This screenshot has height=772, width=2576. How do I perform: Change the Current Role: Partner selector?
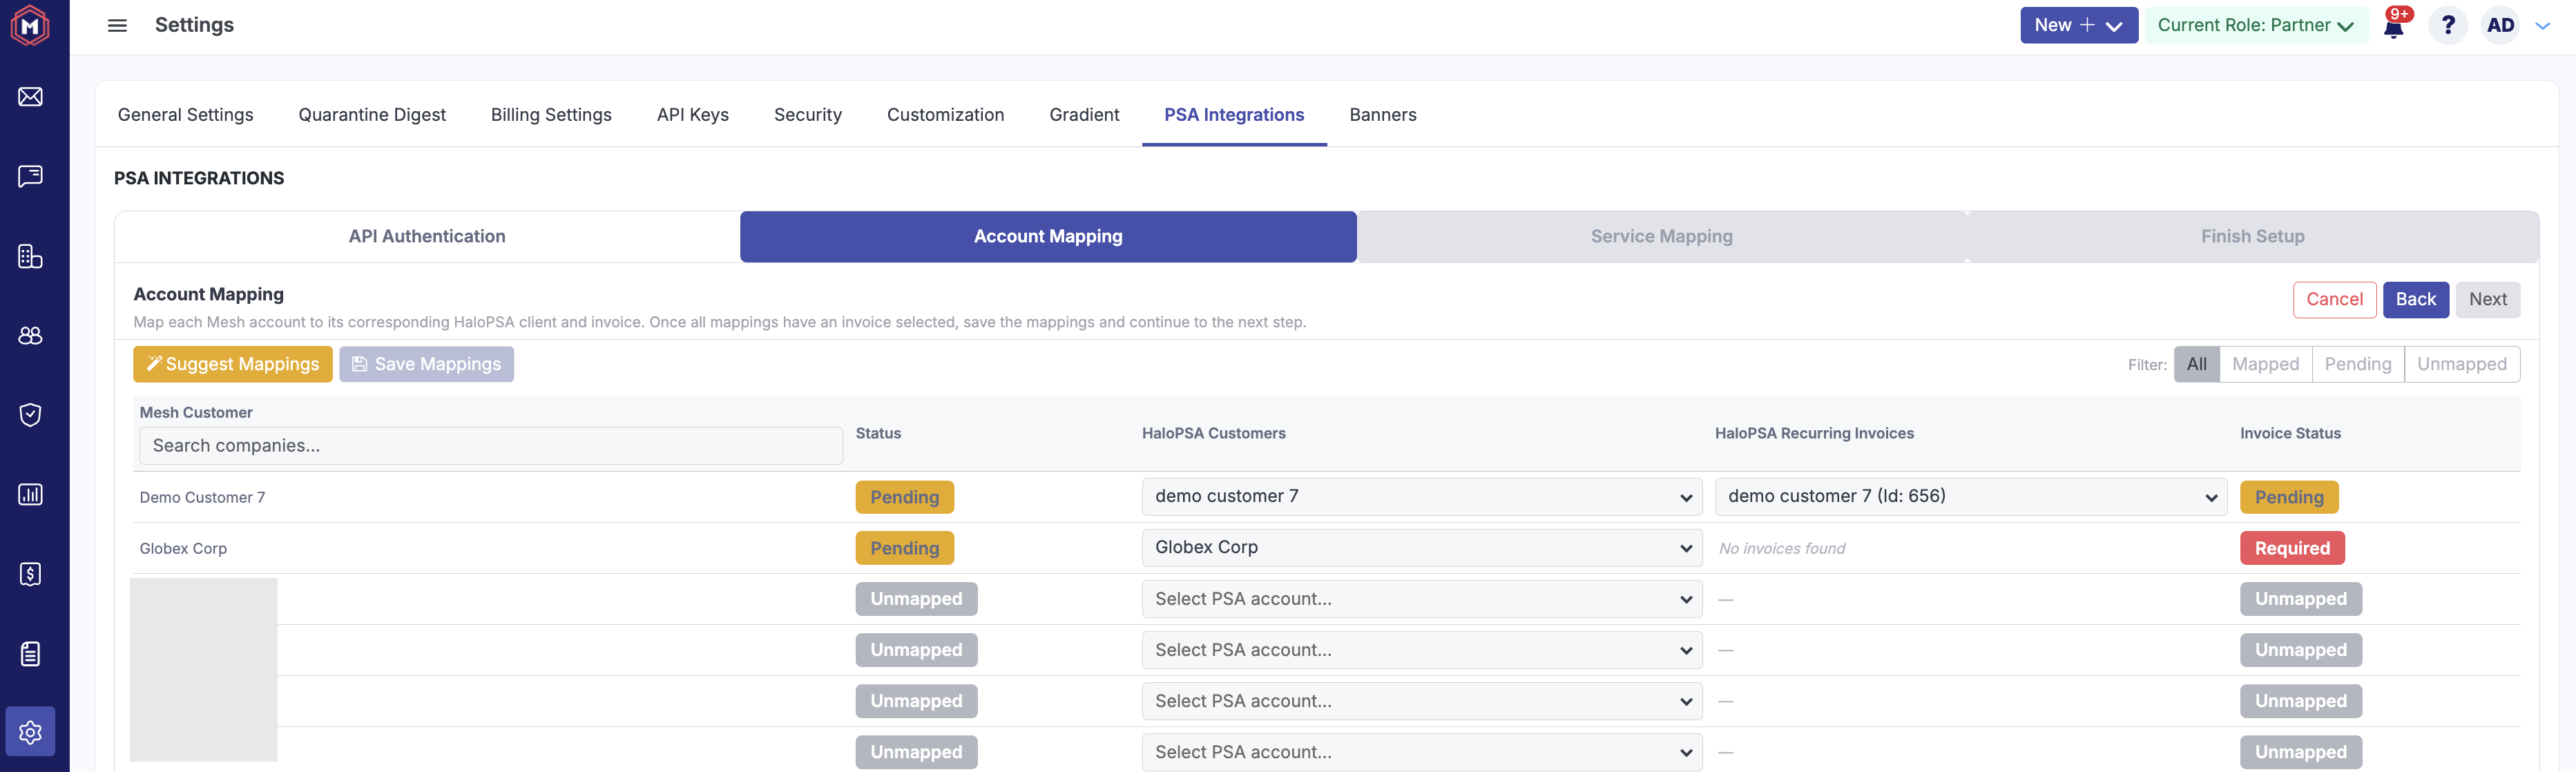tap(2256, 25)
